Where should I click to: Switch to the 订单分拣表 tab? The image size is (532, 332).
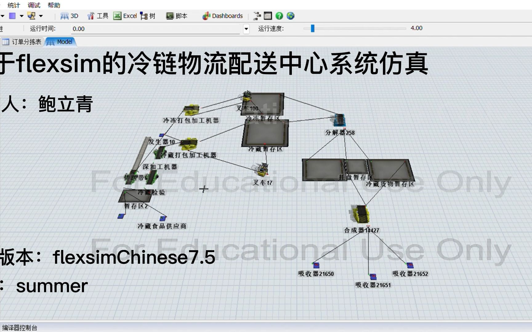[x=22, y=42]
